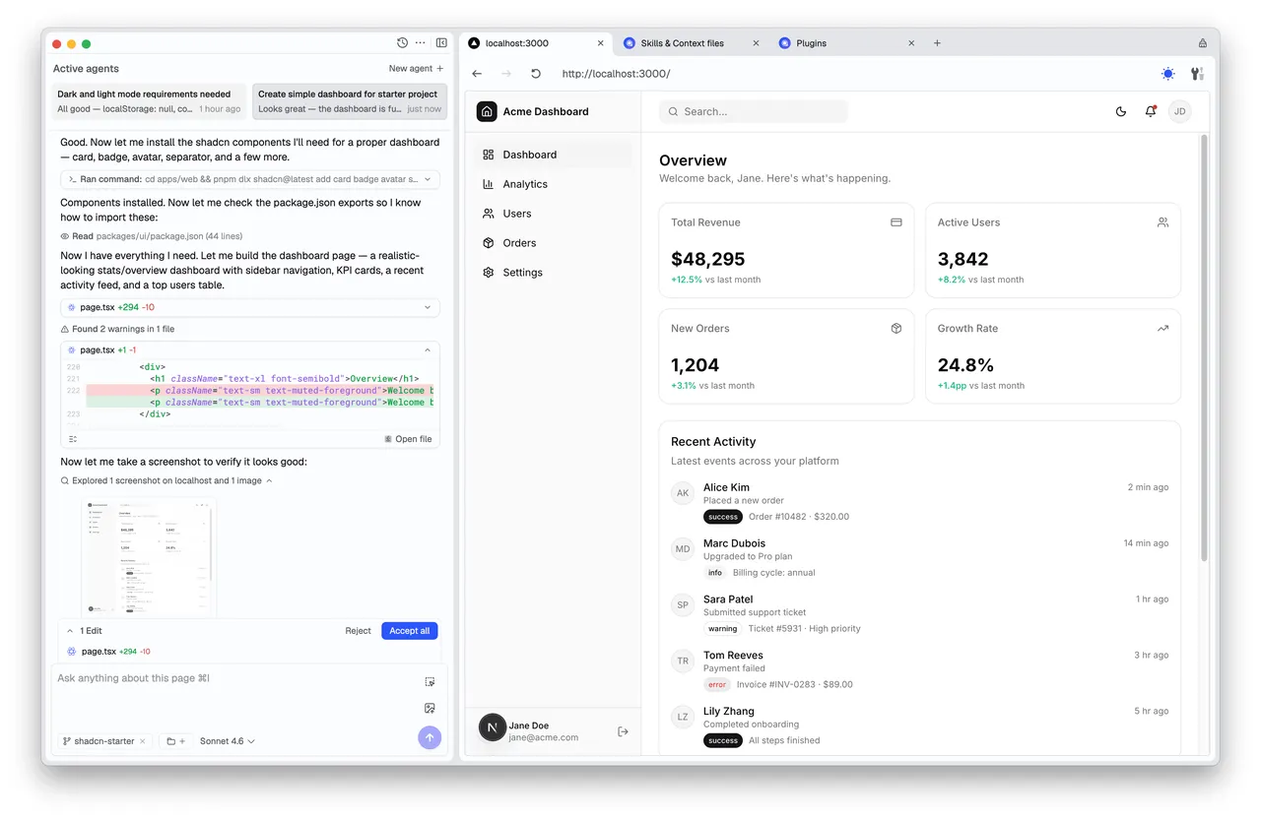Expand the page.tsx +294 -10 chevron
1261x820 pixels.
coord(428,307)
